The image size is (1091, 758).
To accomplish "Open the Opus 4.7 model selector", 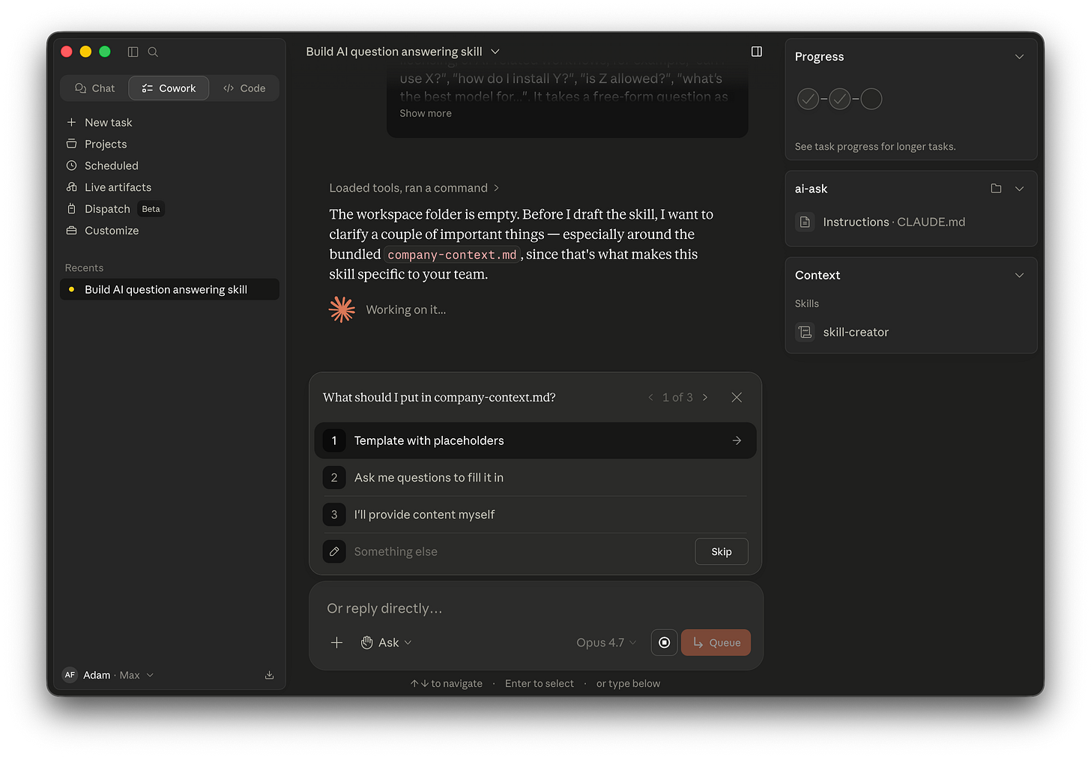I will pos(606,643).
